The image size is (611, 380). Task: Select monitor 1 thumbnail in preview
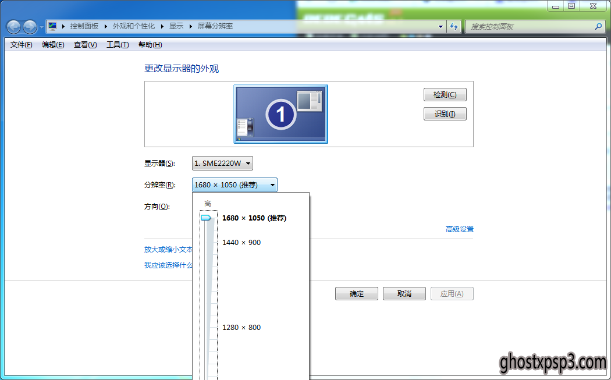pos(280,114)
